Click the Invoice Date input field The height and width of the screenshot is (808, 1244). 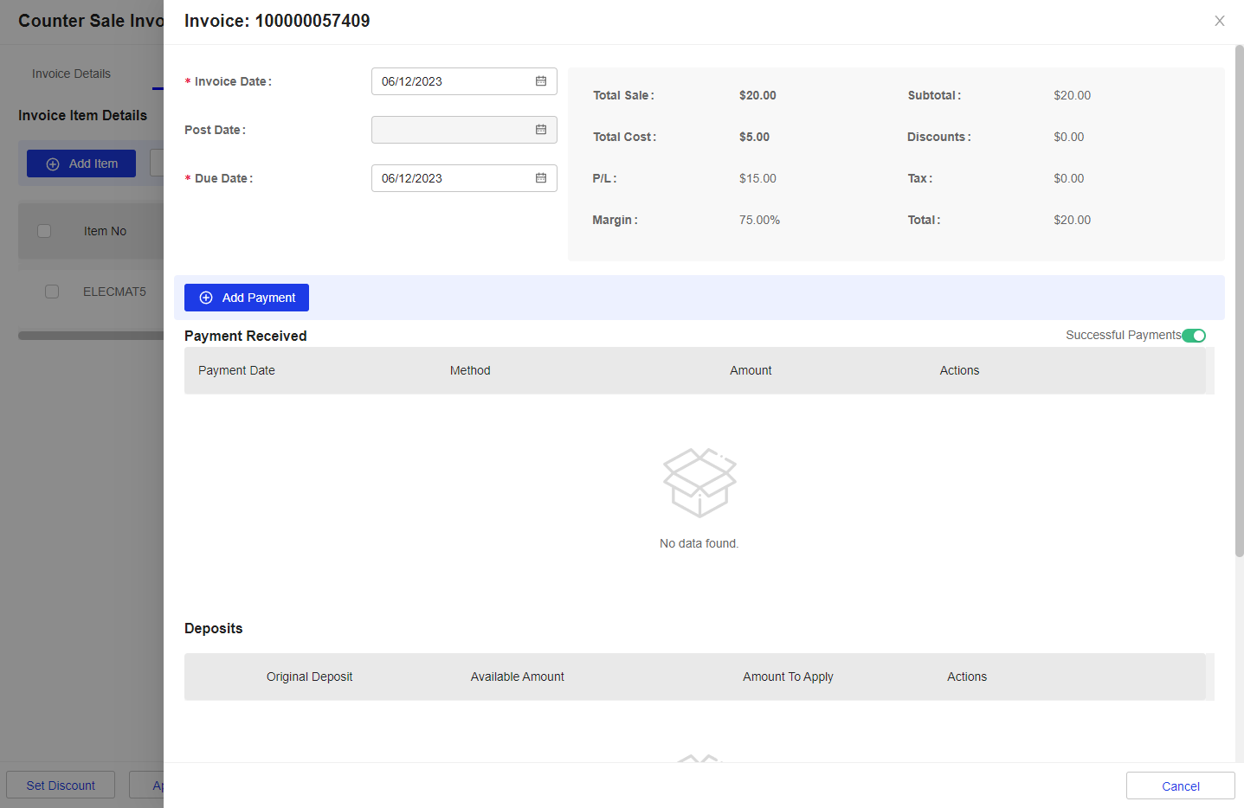(x=464, y=81)
